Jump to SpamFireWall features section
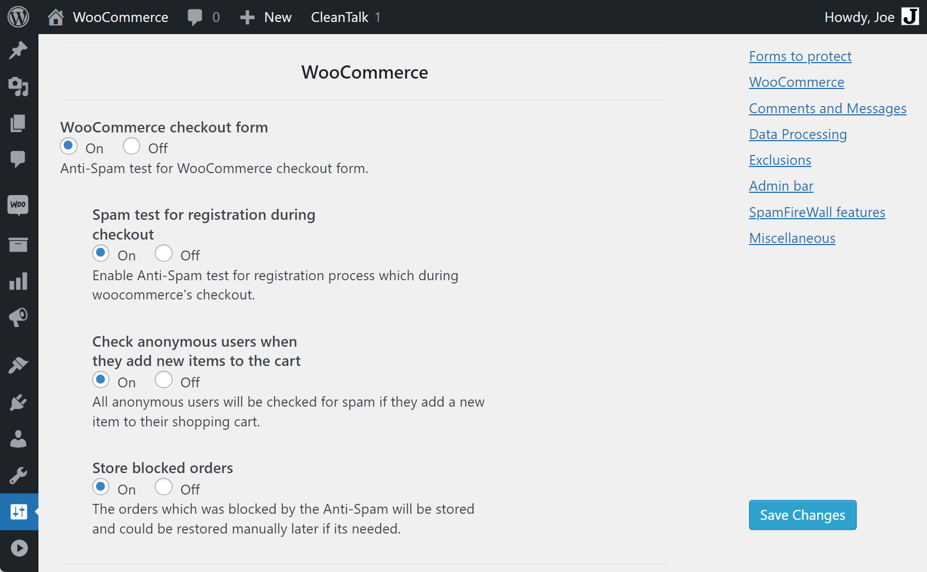927x572 pixels. 817,212
